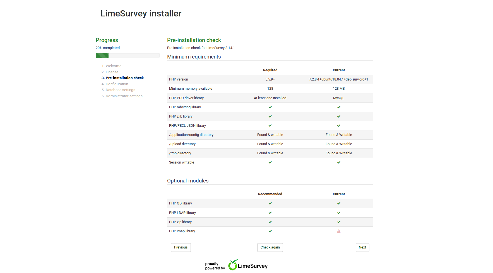Click PHP zlib library Current checkmark
The image size is (493, 273).
(339, 116)
